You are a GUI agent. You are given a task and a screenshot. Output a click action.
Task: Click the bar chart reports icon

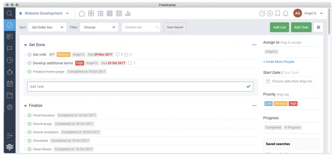coord(128,13)
